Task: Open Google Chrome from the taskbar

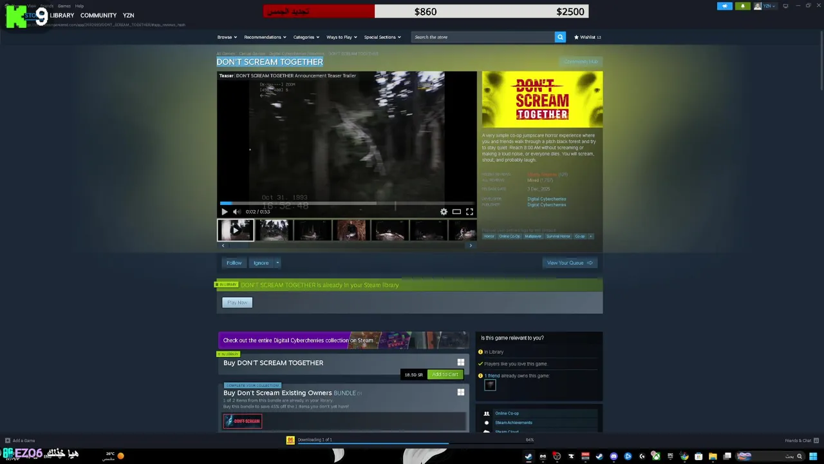Action: click(x=684, y=456)
